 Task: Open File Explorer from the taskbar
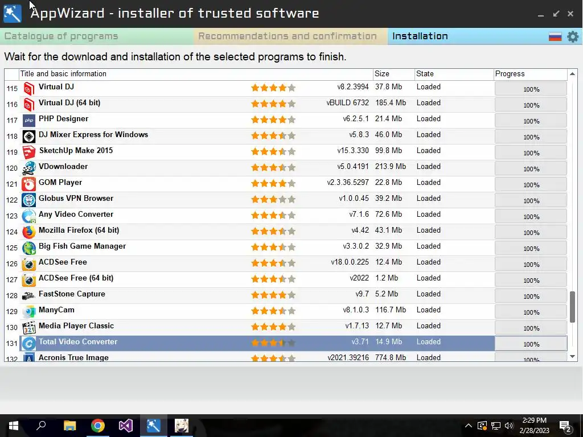pos(69,426)
